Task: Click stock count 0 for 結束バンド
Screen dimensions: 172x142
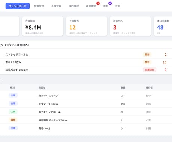Action: tap(166, 70)
